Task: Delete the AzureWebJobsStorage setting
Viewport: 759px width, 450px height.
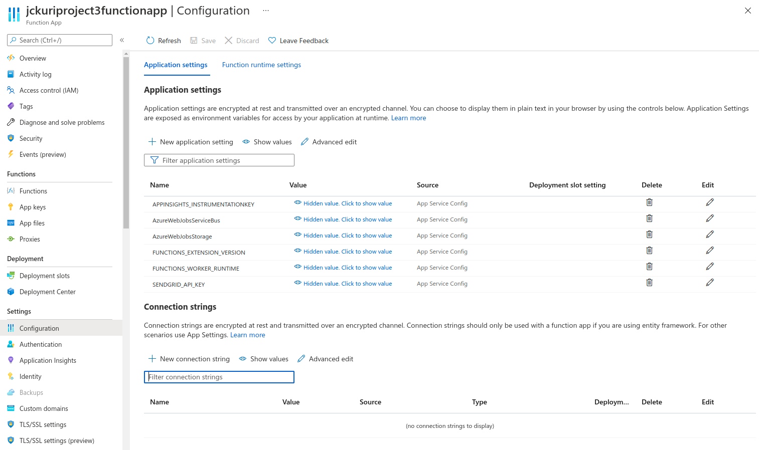Action: (x=649, y=235)
